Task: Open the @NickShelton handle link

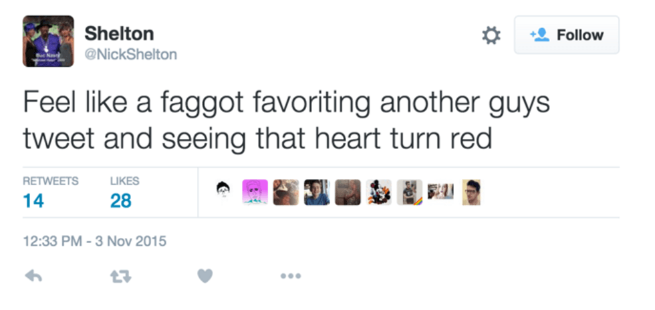Action: click(131, 54)
